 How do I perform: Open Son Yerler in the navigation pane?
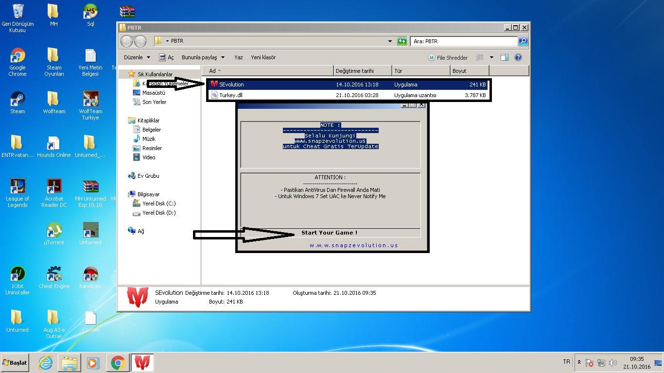tap(150, 102)
